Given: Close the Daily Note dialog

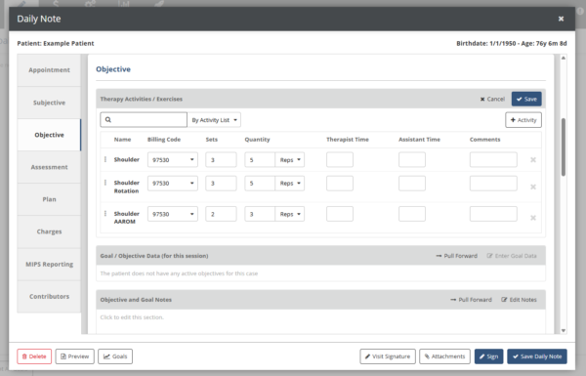Looking at the screenshot, I should point(561,19).
